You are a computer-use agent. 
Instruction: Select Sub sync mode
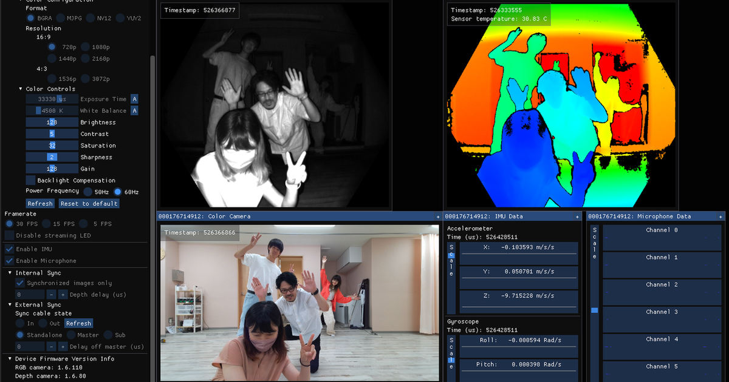(x=108, y=335)
